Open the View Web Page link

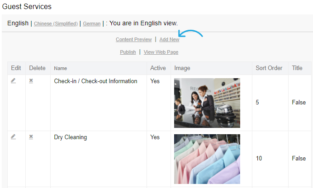(x=161, y=52)
